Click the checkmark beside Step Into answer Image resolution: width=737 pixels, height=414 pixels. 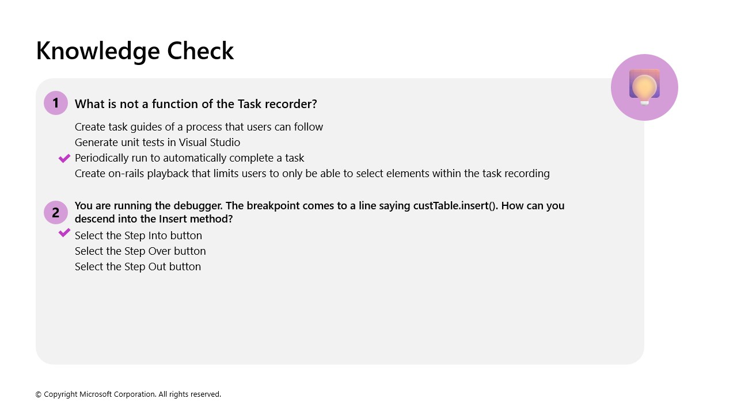coord(64,233)
